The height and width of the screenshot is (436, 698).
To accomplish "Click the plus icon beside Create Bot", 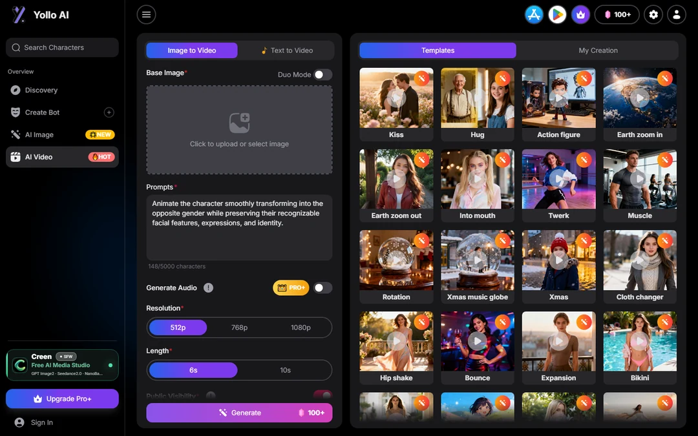I will pyautogui.click(x=109, y=112).
